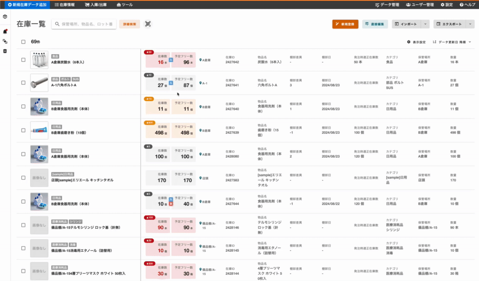The height and width of the screenshot is (281, 479).
Task: Open the ユーザー管理 menu
Action: point(420,5)
